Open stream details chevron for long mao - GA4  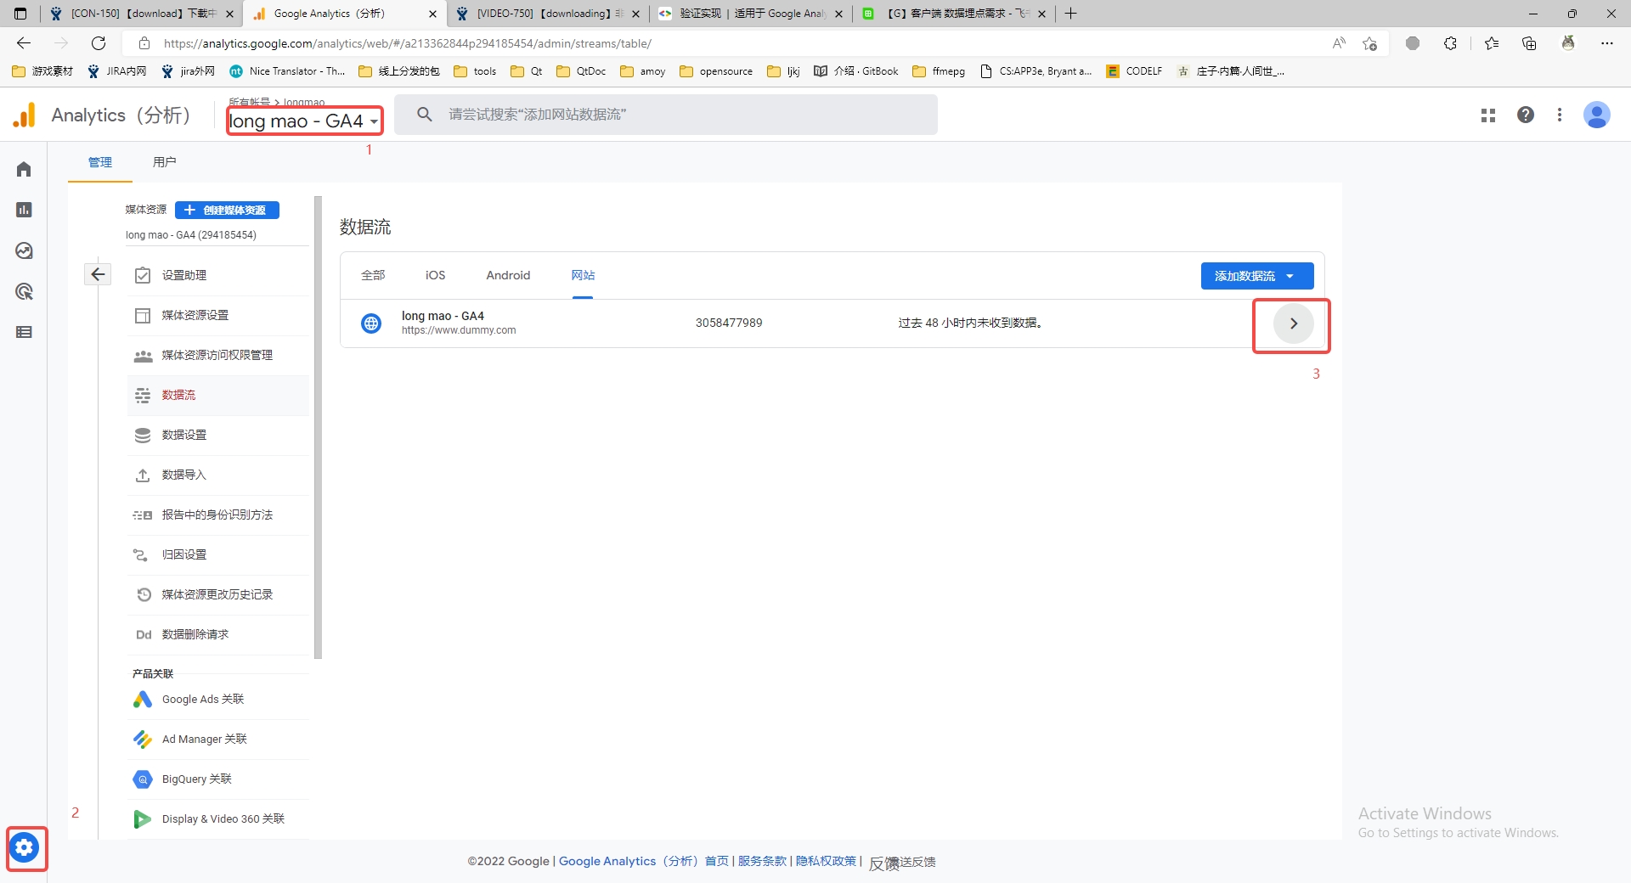(x=1293, y=323)
